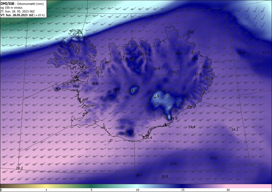This screenshot has height=192, width=272.
Task: Click the 21.8 value on the map
Action: coord(198,74)
